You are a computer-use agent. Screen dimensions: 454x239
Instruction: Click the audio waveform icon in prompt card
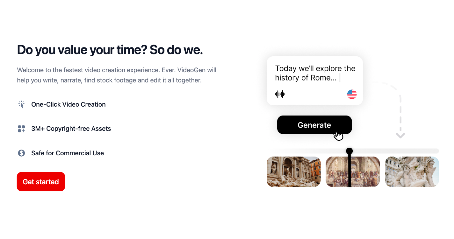point(280,94)
